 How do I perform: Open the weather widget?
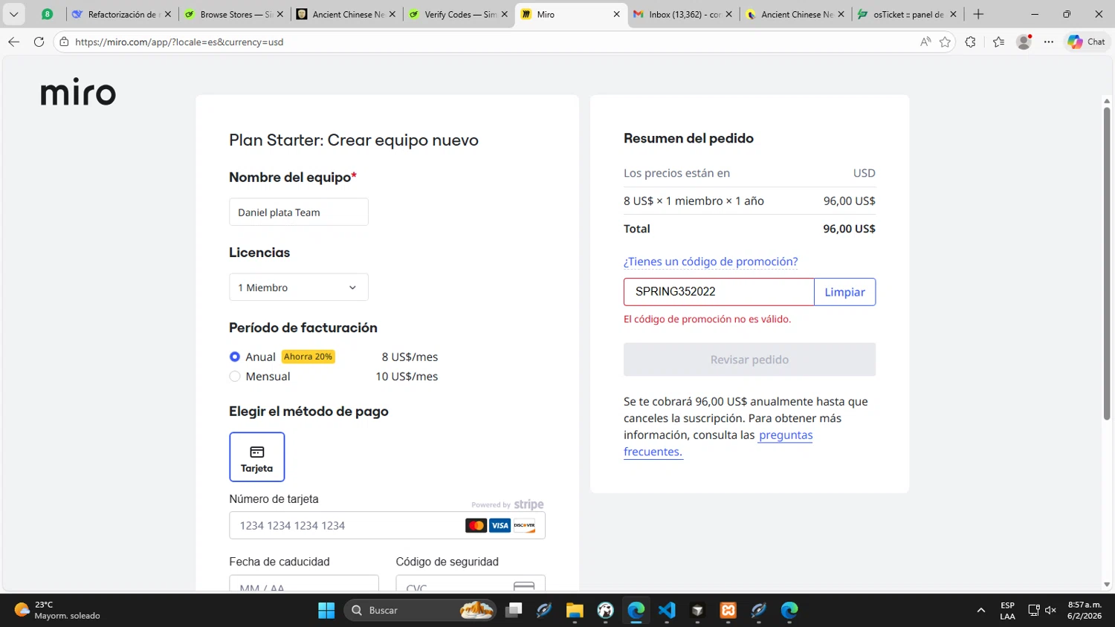click(x=57, y=610)
